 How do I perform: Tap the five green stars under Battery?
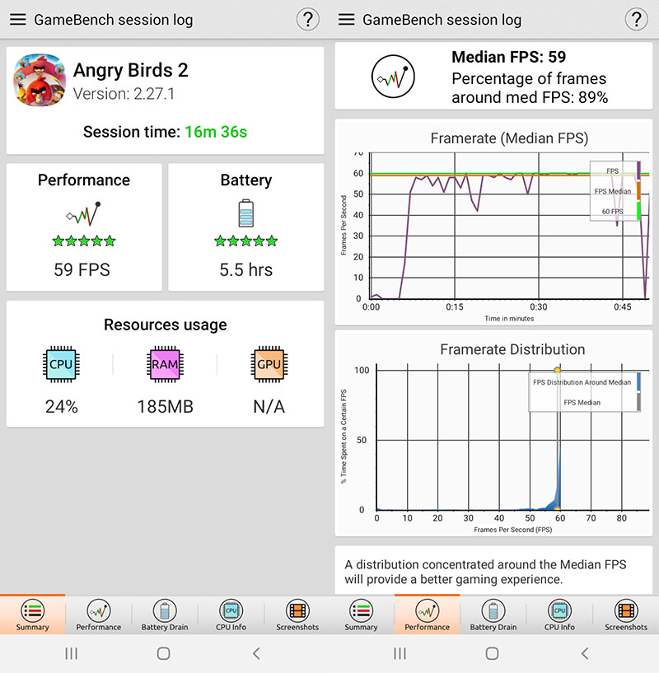click(246, 241)
